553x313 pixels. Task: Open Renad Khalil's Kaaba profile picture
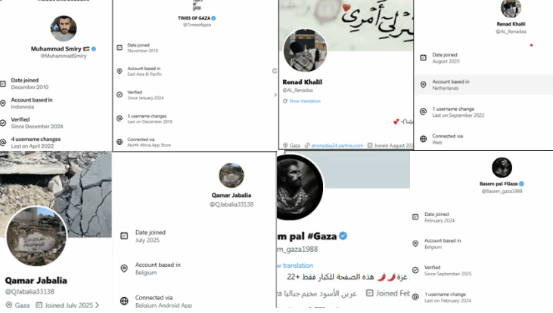(x=305, y=50)
